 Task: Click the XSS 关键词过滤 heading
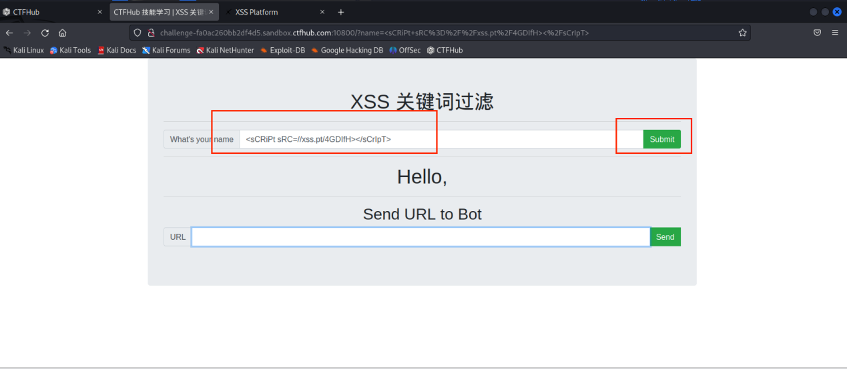click(x=422, y=101)
